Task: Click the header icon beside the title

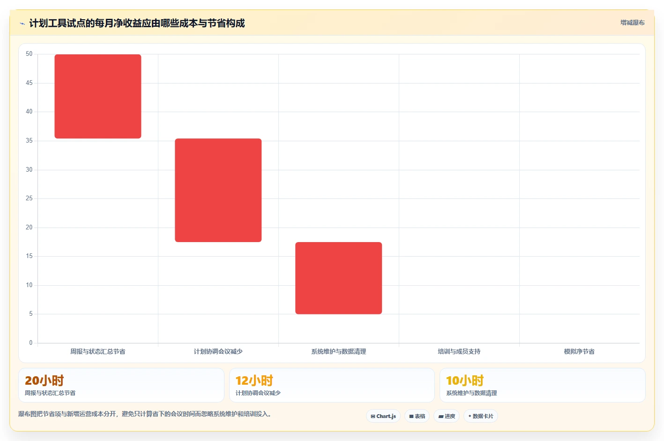Action: tap(22, 23)
